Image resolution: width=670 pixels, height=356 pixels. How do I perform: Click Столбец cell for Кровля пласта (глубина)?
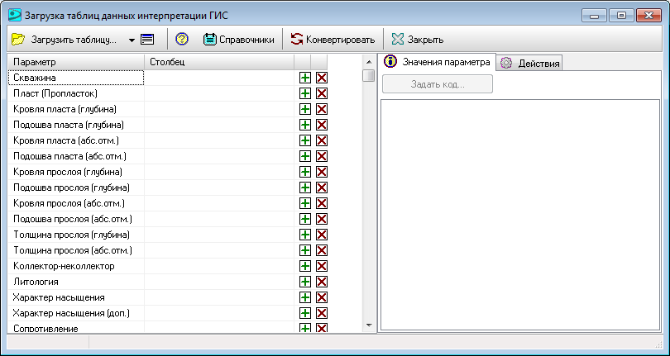point(219,109)
